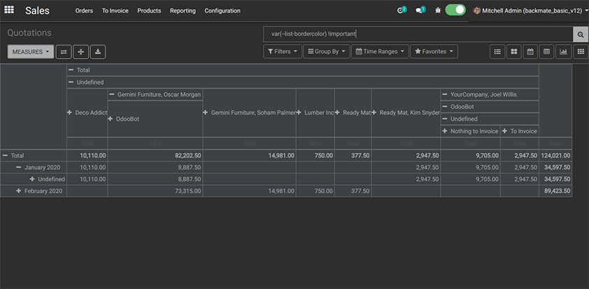Expand the Lumber Inc column
This screenshot has width=589, height=289.
pyautogui.click(x=315, y=112)
